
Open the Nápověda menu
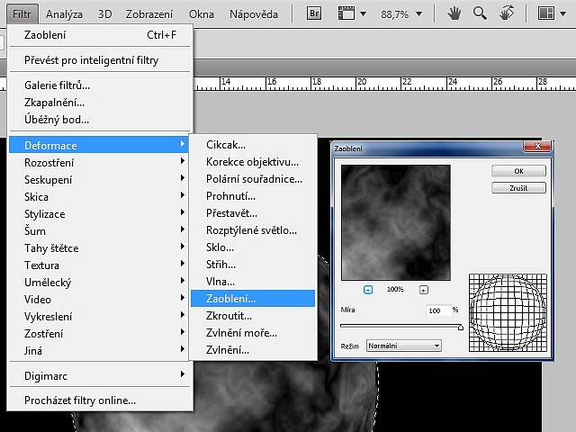click(254, 14)
